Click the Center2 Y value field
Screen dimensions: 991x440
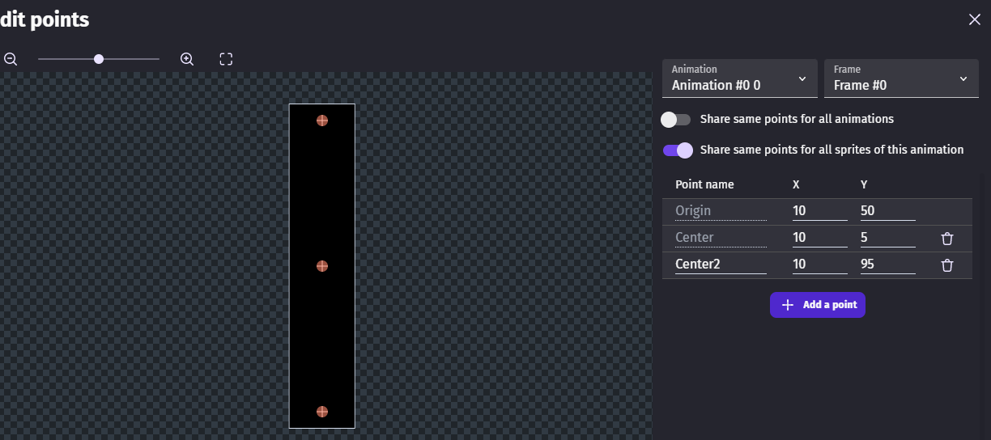click(x=887, y=264)
